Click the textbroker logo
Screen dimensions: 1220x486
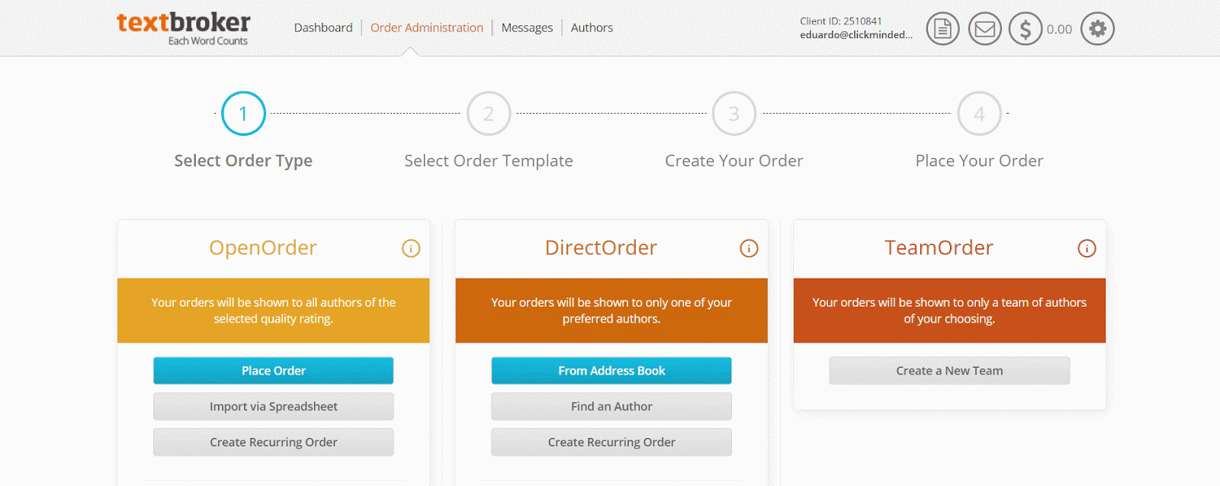183,28
